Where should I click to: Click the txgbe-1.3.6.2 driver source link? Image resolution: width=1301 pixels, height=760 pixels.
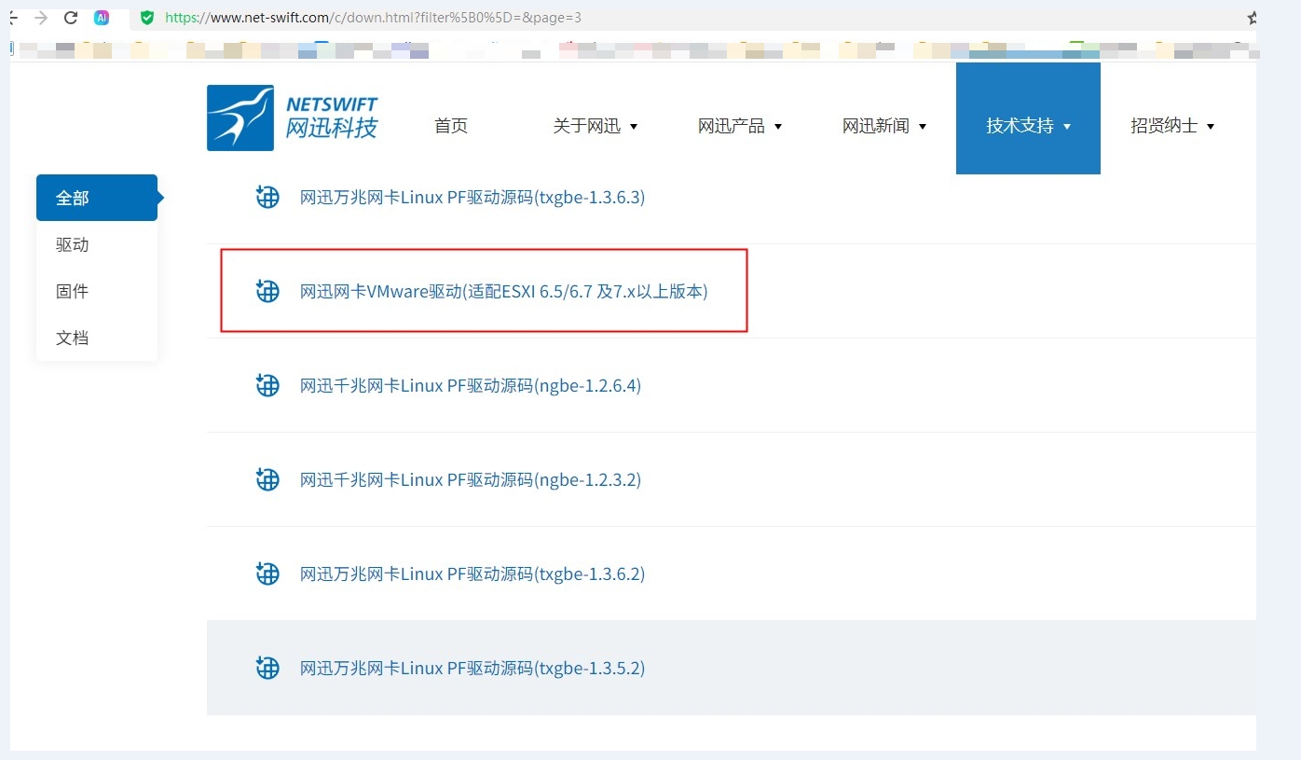click(x=472, y=573)
